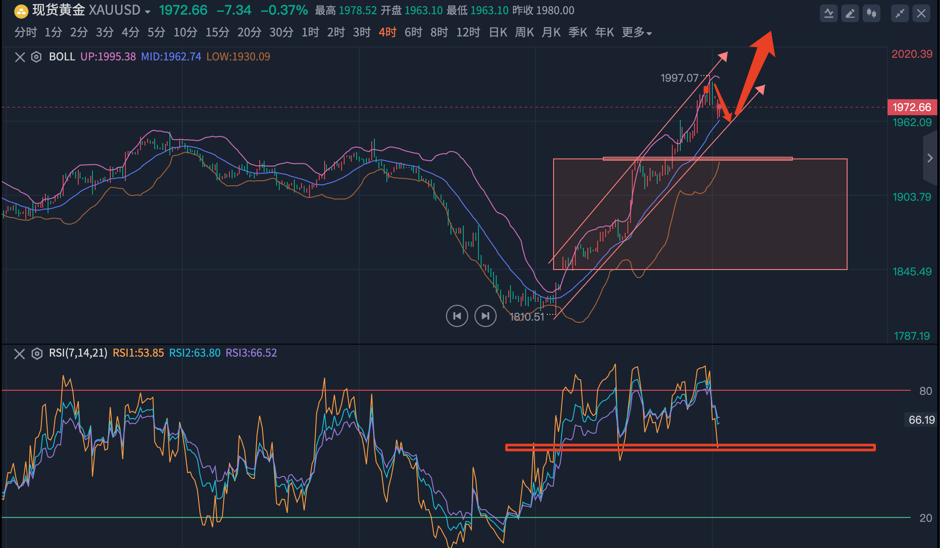Click the exit fullscreen arrows icon
Image resolution: width=940 pixels, height=548 pixels.
coord(900,13)
